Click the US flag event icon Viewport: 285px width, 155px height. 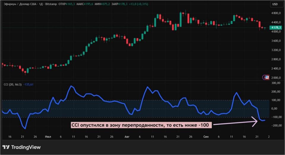pyautogui.click(x=267, y=77)
